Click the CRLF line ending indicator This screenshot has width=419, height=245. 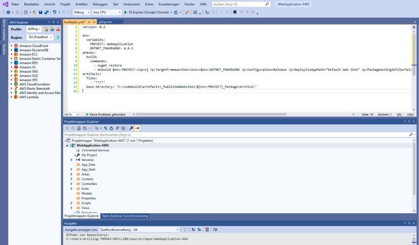pyautogui.click(x=410, y=114)
